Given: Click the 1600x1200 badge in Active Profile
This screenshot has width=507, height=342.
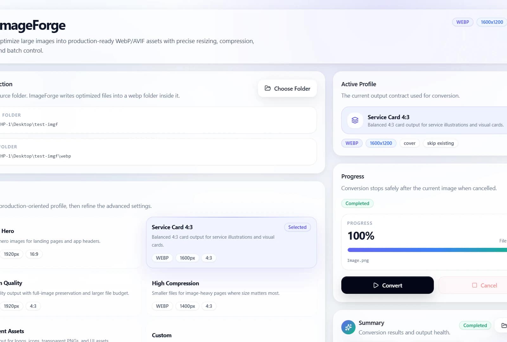Looking at the screenshot, I should tap(381, 143).
